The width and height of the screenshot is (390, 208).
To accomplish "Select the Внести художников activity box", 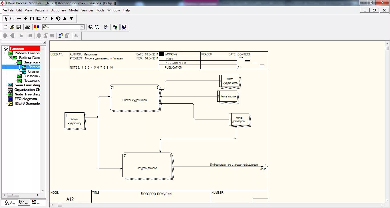I will [x=134, y=97].
